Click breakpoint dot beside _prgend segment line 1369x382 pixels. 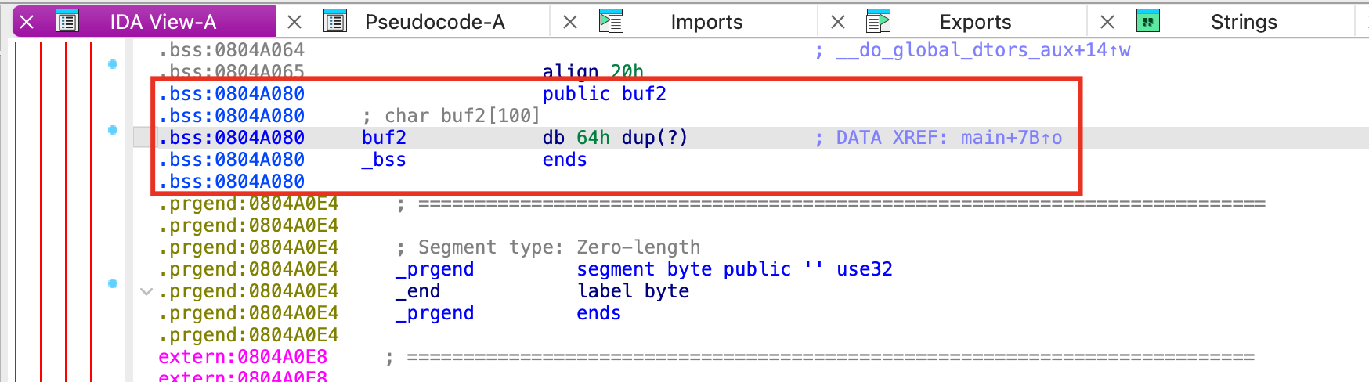[113, 283]
